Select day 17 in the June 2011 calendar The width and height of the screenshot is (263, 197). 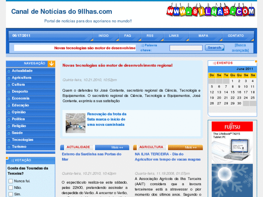pos(246,92)
